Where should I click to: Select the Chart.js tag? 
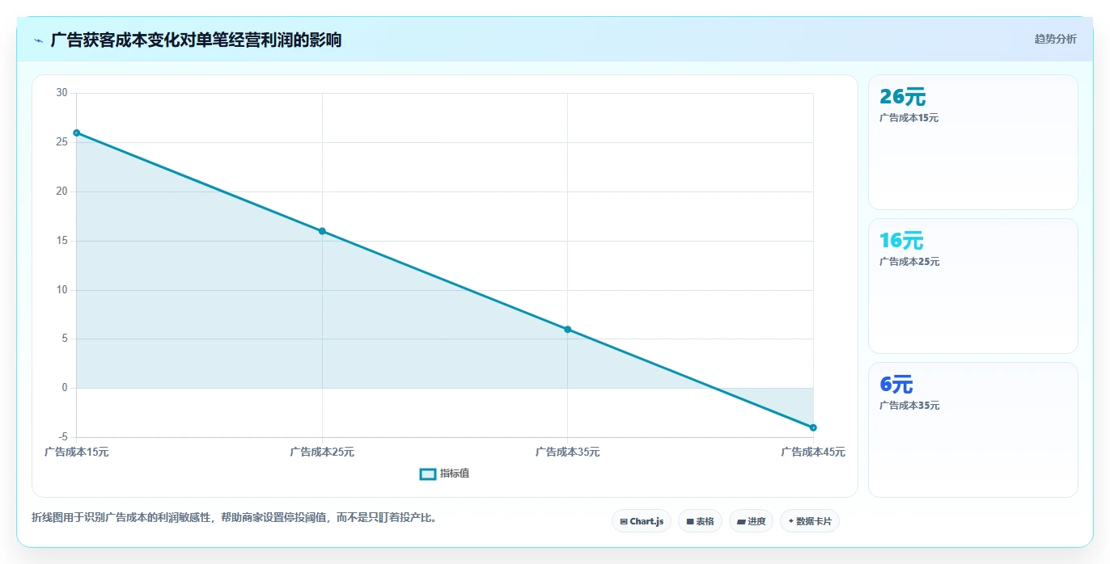pyautogui.click(x=642, y=521)
